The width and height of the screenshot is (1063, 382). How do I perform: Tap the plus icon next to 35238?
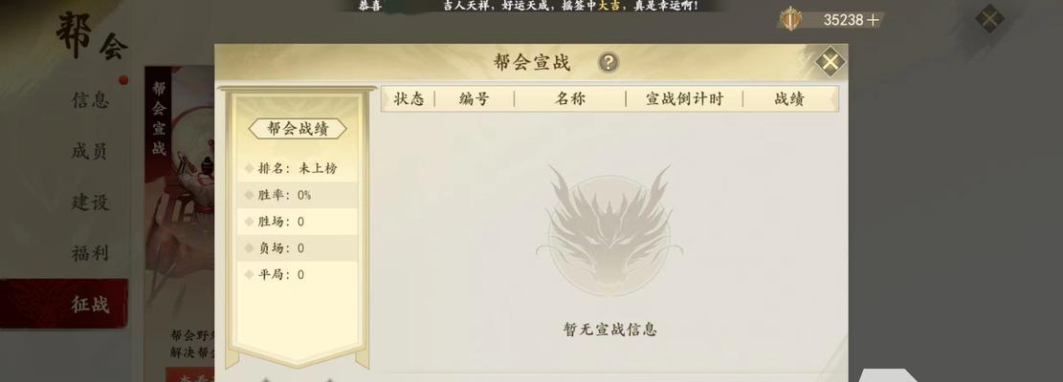coord(874,20)
